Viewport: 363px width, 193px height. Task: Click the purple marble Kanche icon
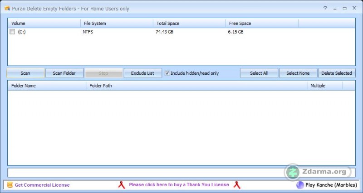(300, 185)
